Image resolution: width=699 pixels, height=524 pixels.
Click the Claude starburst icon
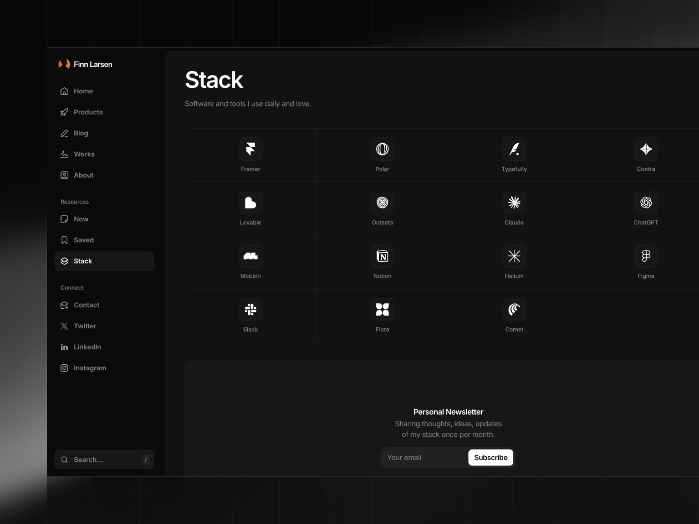[514, 203]
